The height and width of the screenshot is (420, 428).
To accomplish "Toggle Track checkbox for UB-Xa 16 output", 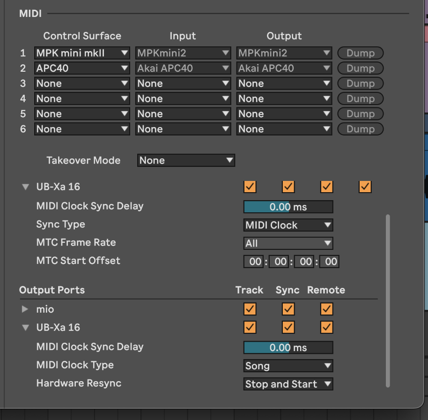I will (250, 327).
